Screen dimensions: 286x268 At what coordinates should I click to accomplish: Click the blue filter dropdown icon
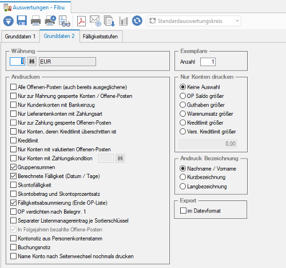pyautogui.click(x=9, y=21)
